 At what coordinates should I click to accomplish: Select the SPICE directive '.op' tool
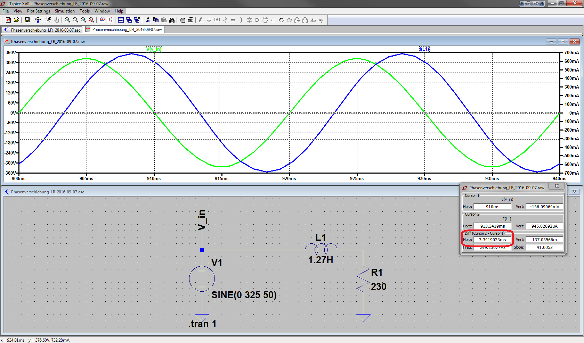(321, 20)
